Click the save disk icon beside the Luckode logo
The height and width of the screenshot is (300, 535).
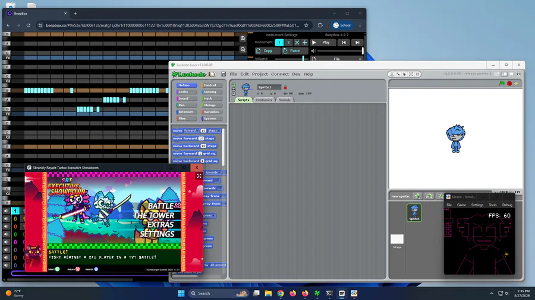(224, 74)
